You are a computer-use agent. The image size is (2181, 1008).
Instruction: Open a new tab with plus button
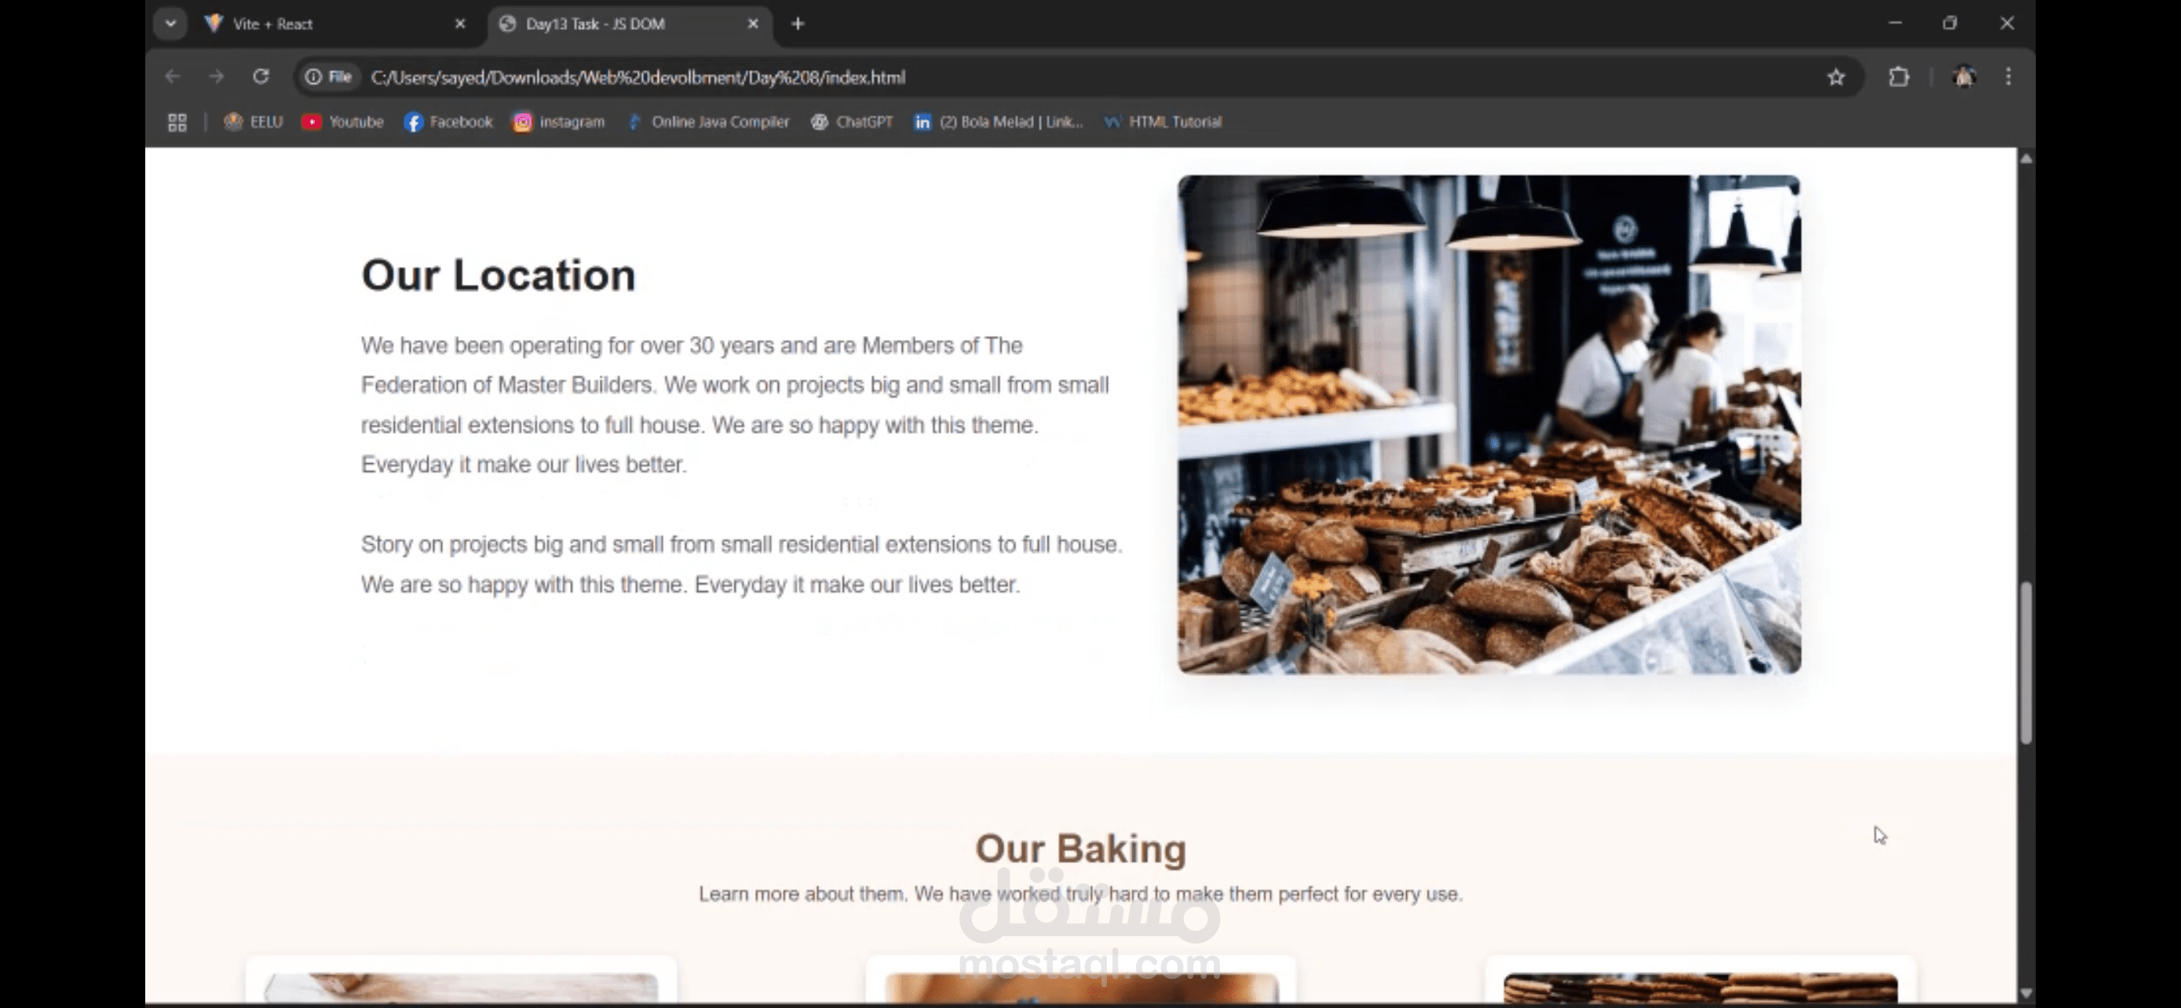click(x=798, y=24)
